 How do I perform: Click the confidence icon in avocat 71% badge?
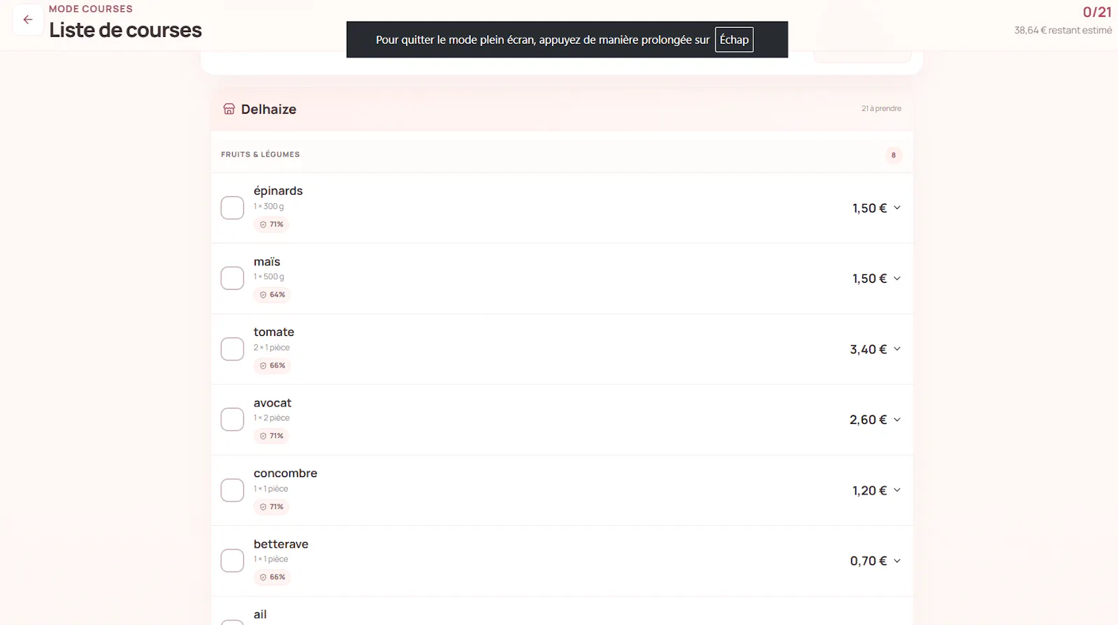tap(263, 436)
